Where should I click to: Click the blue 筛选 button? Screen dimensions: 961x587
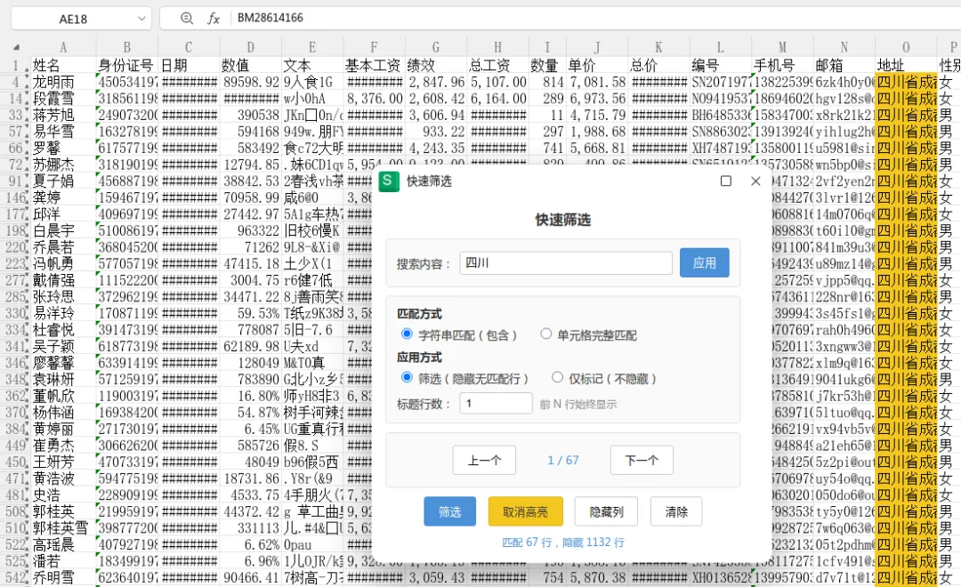pyautogui.click(x=450, y=511)
